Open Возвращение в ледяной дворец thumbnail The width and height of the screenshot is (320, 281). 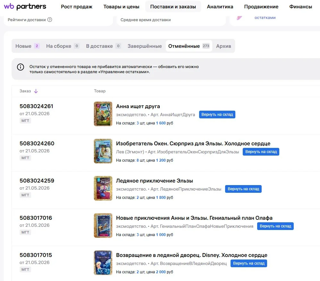pos(103,263)
